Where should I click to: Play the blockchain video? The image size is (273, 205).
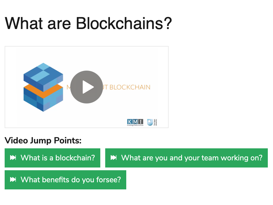87,87
